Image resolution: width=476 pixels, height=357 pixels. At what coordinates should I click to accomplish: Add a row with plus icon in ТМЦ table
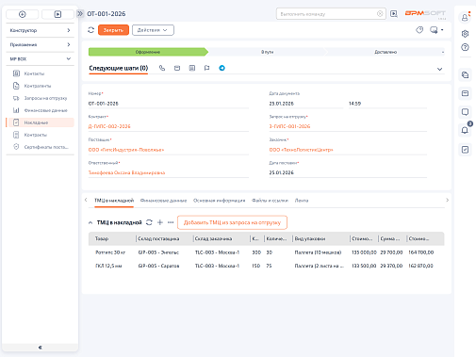click(160, 222)
